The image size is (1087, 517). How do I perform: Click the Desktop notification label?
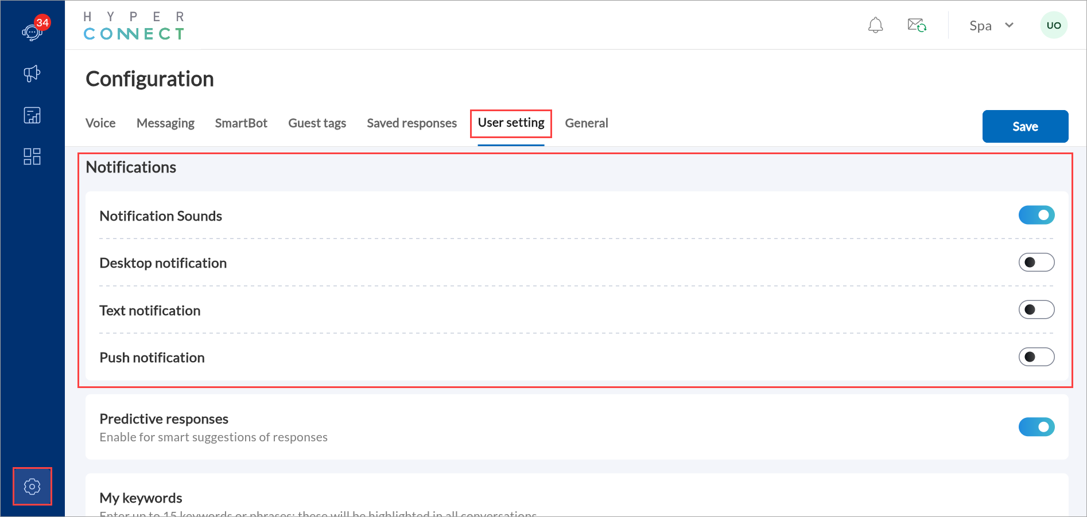(163, 263)
